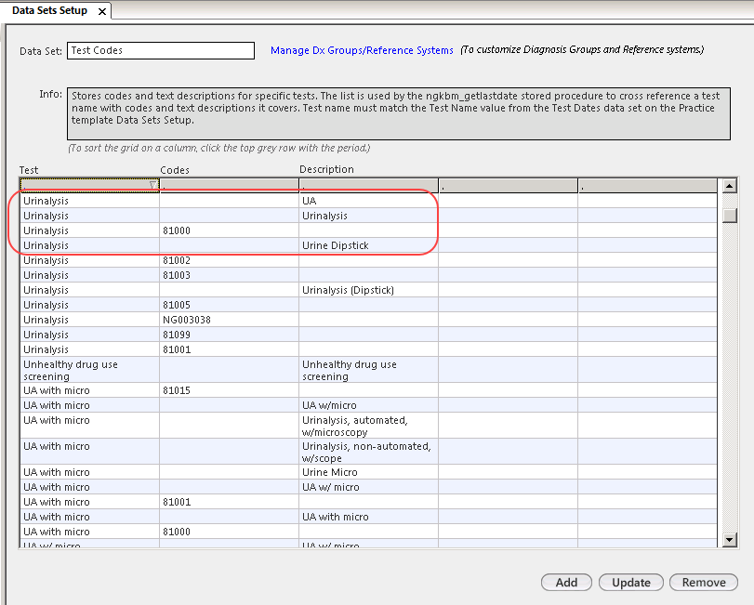Image resolution: width=754 pixels, height=605 pixels.
Task: Select code '81001' in Urinalysis row
Action: point(229,349)
